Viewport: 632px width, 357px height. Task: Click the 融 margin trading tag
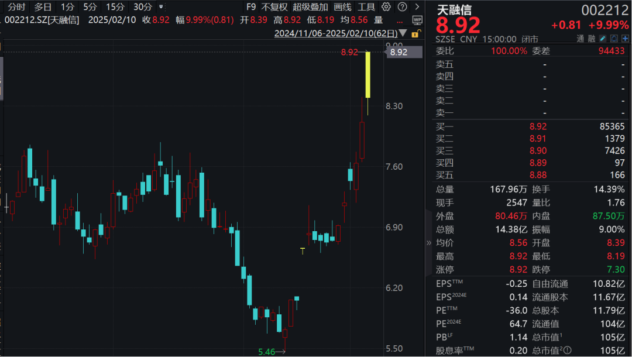(x=591, y=39)
